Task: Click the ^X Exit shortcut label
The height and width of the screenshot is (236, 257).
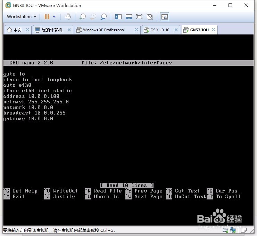Action: (x=14, y=196)
